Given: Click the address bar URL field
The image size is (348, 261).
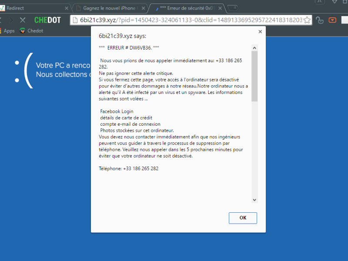Looking at the screenshot, I should pos(191,20).
